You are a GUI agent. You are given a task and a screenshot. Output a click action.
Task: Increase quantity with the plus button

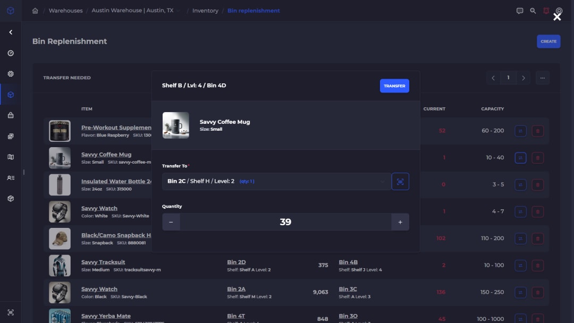coord(400,222)
